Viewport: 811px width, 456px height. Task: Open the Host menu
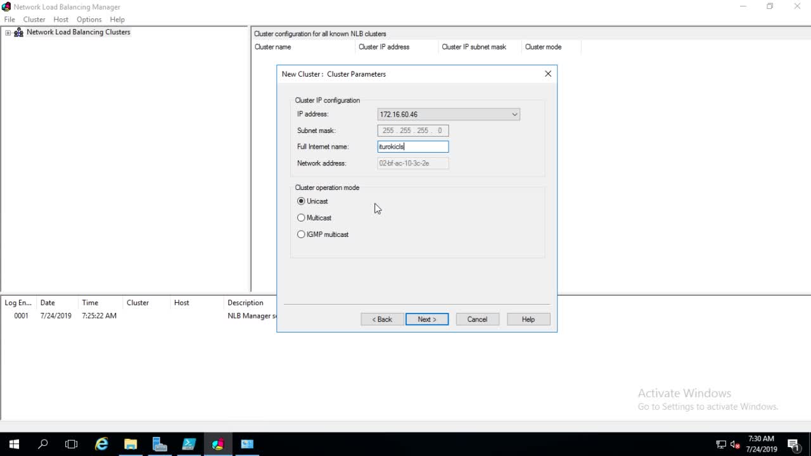[61, 20]
